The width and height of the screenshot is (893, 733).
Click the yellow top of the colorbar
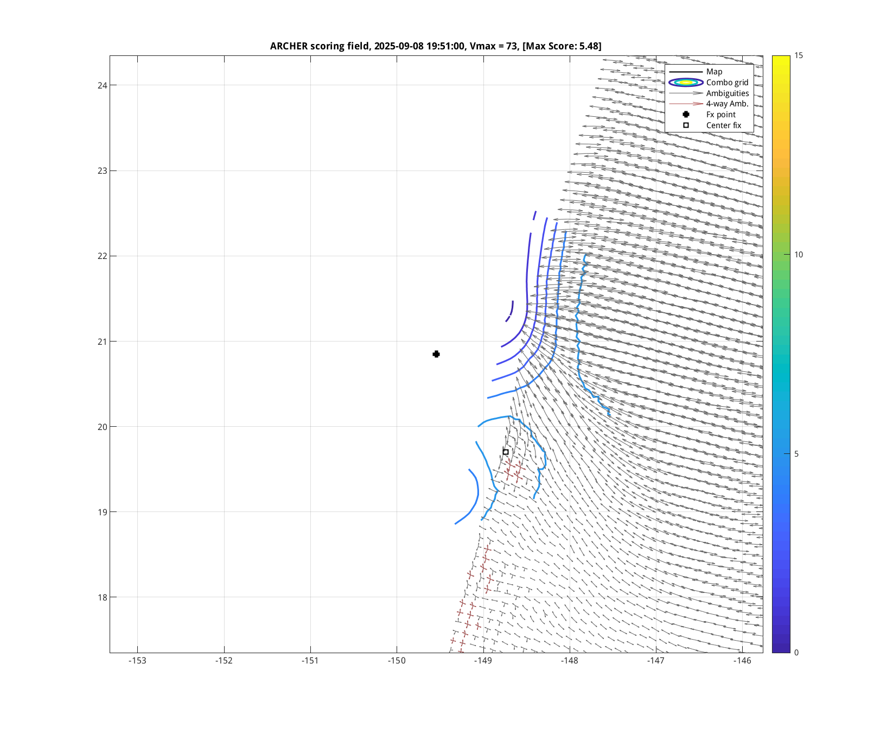coord(781,59)
